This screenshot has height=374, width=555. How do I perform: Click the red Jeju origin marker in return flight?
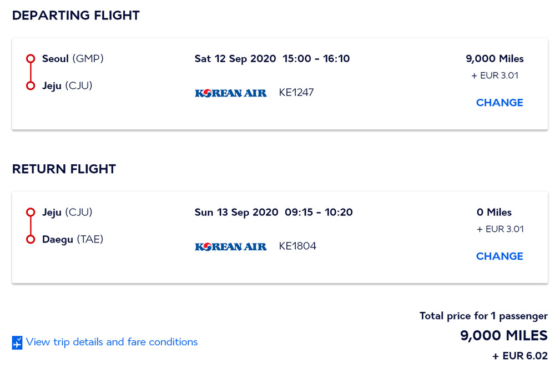click(x=31, y=212)
